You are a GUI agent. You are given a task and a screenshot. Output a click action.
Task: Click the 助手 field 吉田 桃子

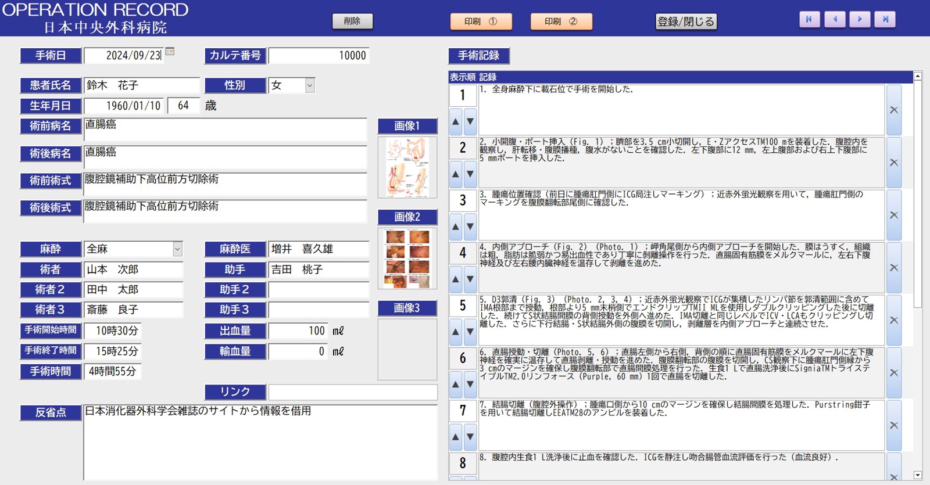pyautogui.click(x=319, y=270)
